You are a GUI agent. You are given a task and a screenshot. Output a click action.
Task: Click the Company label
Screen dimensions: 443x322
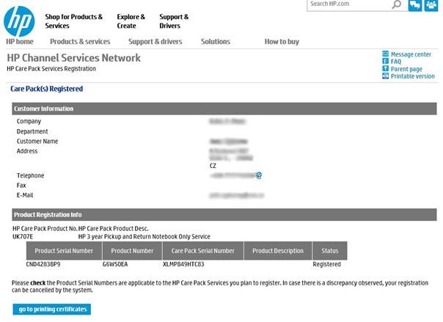(29, 122)
